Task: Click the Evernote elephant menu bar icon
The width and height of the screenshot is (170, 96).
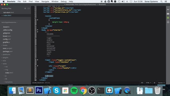Action: pos(112,2)
